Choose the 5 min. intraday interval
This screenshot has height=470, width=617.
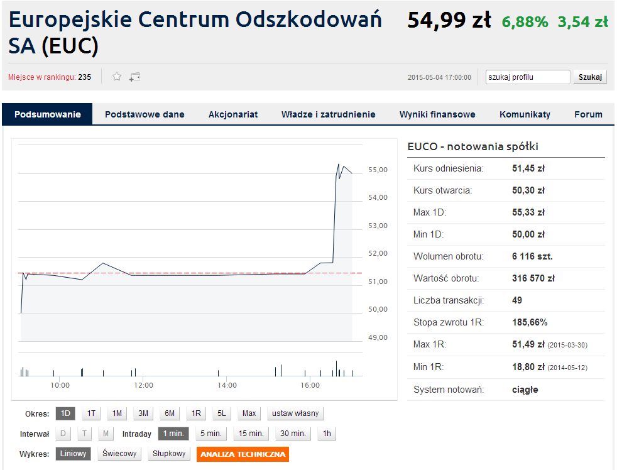[x=211, y=434]
